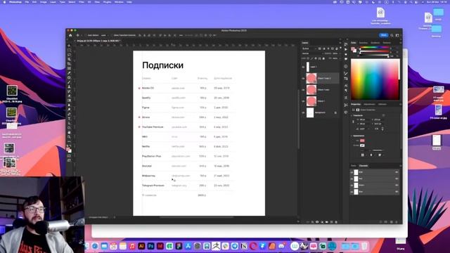Hide the Ellipse 1 copy layer
The width and height of the screenshot is (450, 253).
click(303, 90)
